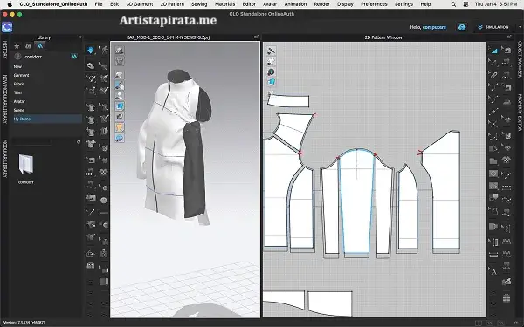Select the letter A annotation tool
Viewport: 524px width, 327px height.
tap(494, 271)
